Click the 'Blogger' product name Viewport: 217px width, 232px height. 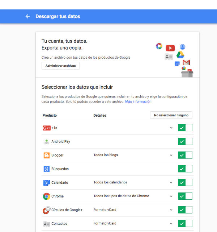pyautogui.click(x=58, y=155)
